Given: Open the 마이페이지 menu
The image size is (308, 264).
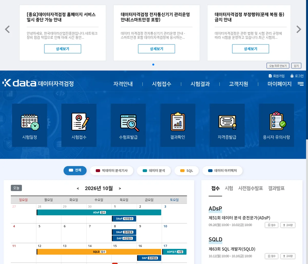Looking at the screenshot, I should pos(280,84).
